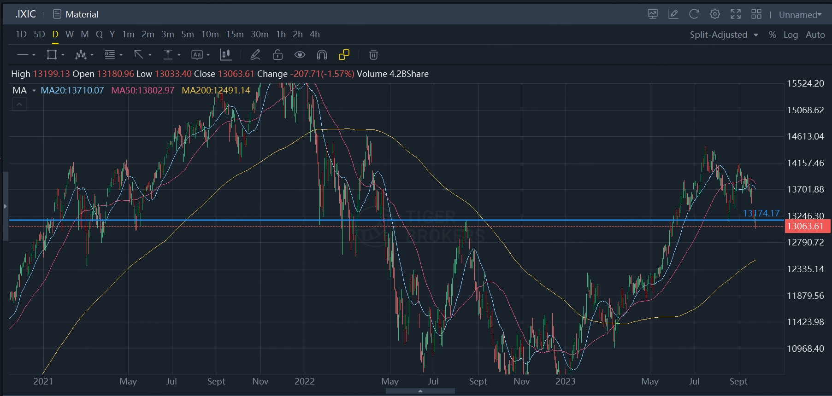The height and width of the screenshot is (396, 832).
Task: Open chart settings gear icon
Action: pyautogui.click(x=714, y=14)
